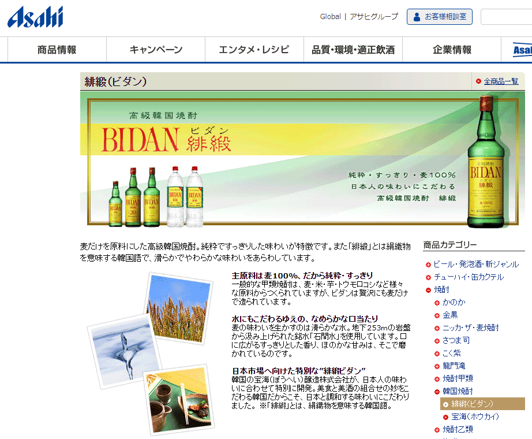Click the 商品カテゴリー heading
The image size is (532, 439).
(450, 245)
